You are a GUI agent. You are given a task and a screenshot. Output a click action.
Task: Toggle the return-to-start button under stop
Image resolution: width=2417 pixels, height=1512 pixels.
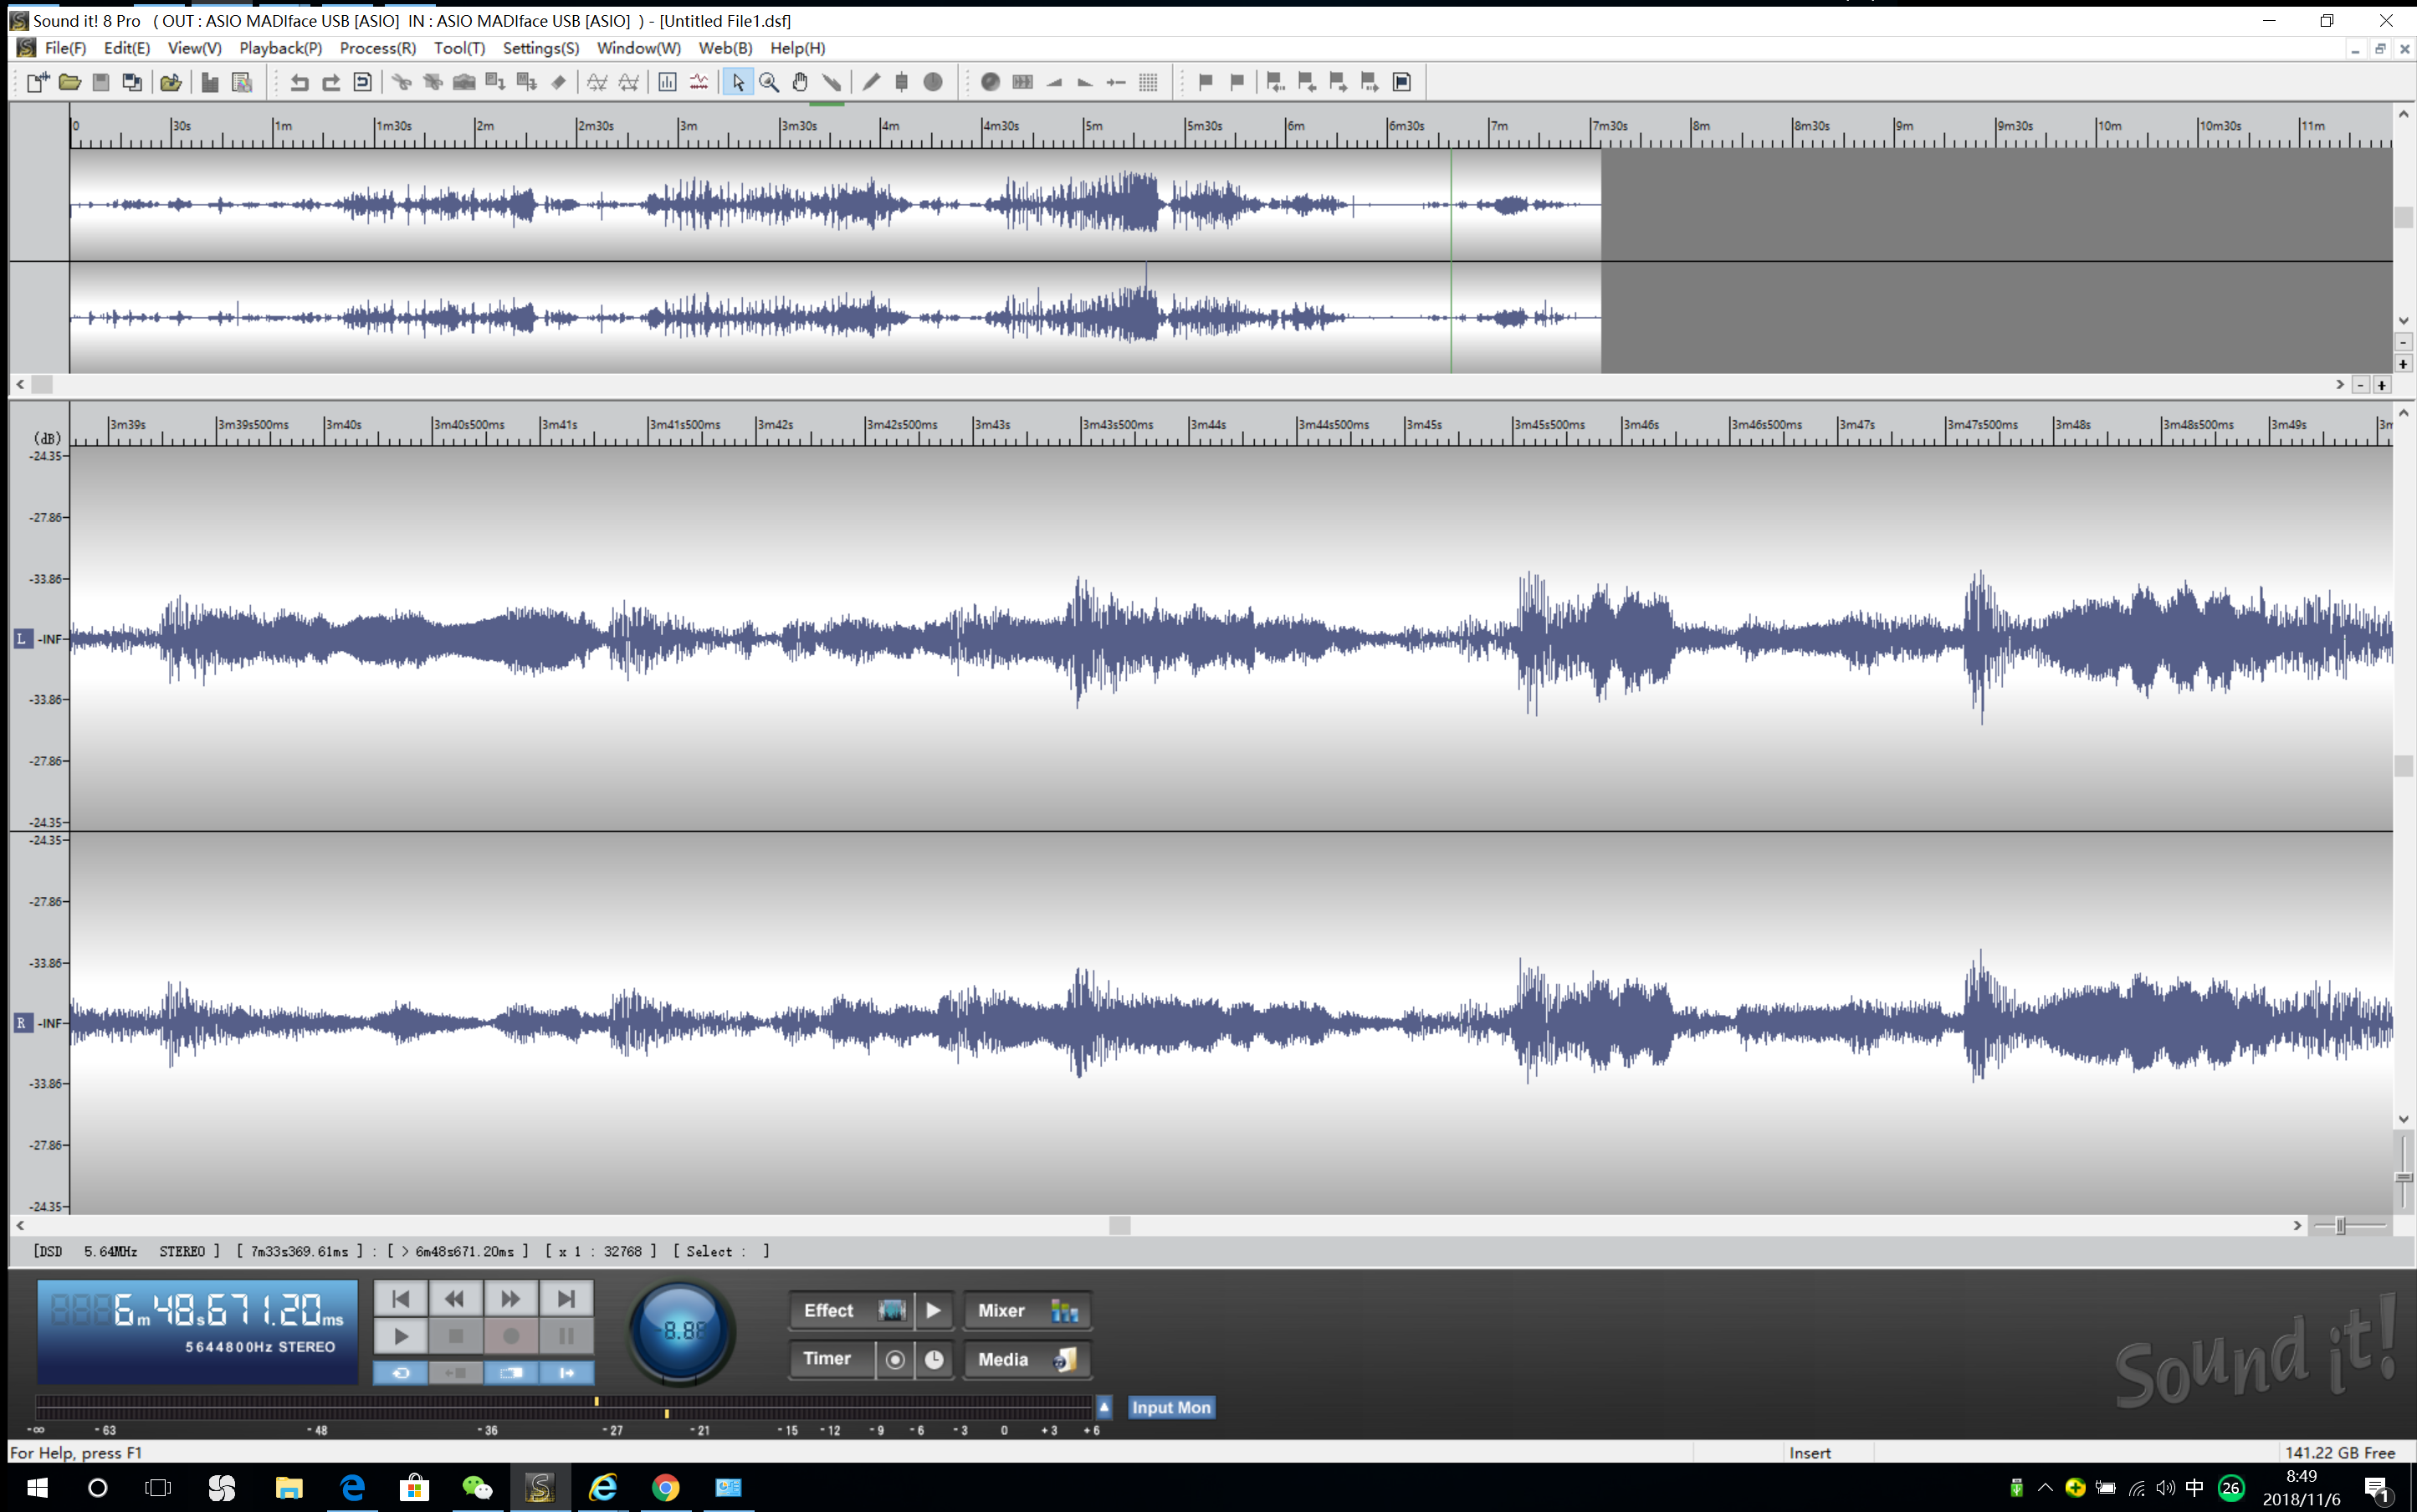coord(456,1373)
